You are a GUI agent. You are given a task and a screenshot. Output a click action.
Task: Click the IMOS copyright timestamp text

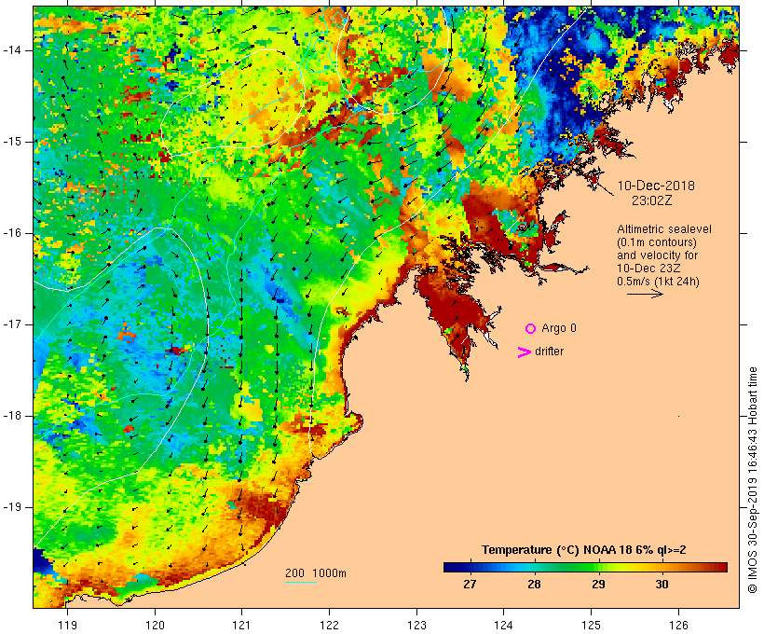tap(752, 480)
